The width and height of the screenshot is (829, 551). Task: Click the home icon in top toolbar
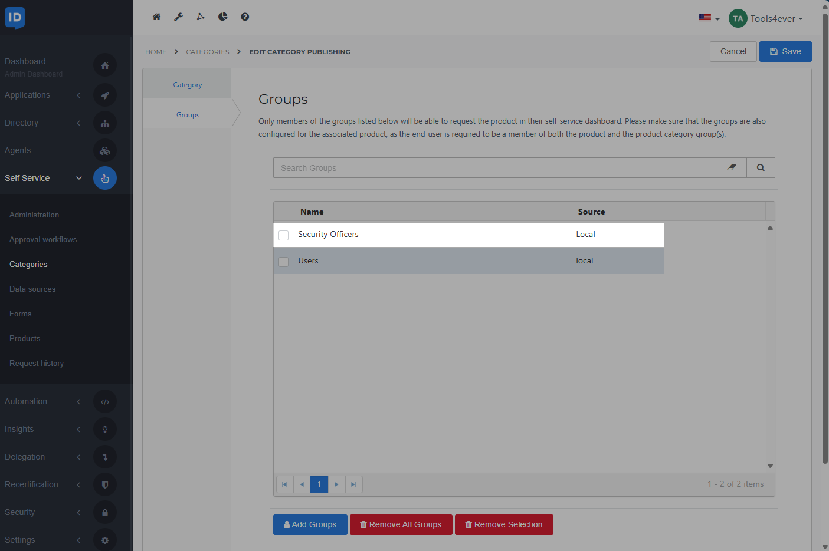[156, 17]
